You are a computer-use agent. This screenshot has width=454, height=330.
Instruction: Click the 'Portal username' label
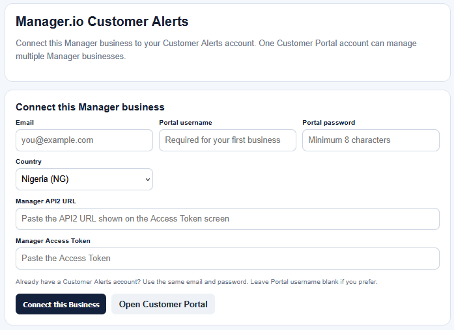point(185,123)
